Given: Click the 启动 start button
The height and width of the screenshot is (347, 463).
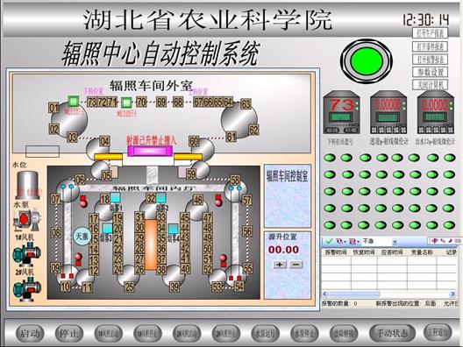Looking at the screenshot, I should click(30, 334).
